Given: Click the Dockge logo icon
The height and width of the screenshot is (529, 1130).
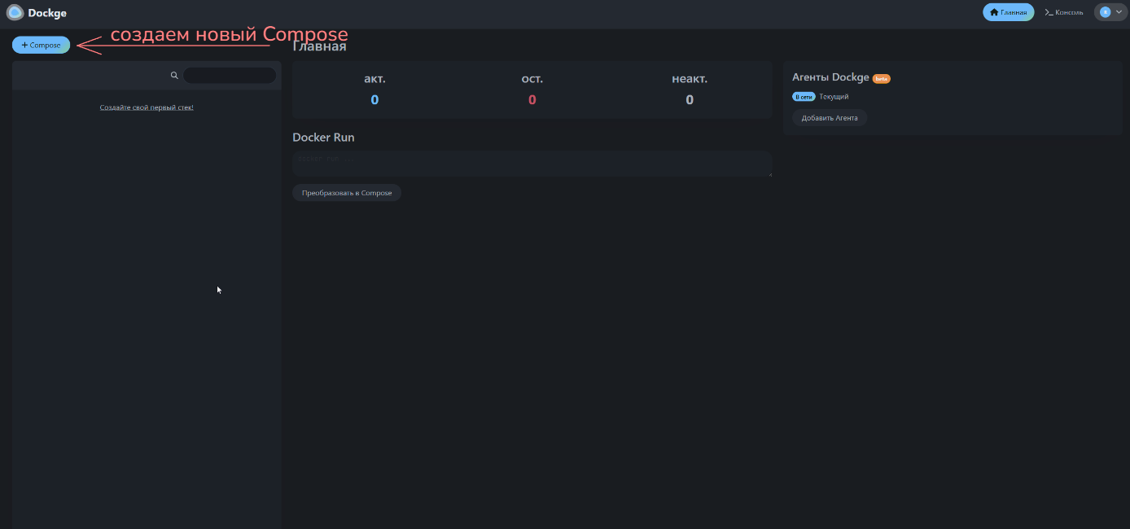Looking at the screenshot, I should point(15,12).
